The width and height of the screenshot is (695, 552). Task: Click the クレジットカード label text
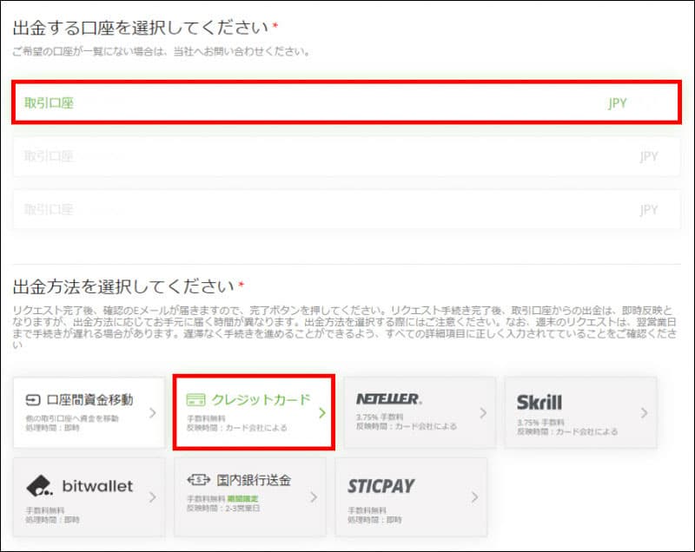click(261, 400)
